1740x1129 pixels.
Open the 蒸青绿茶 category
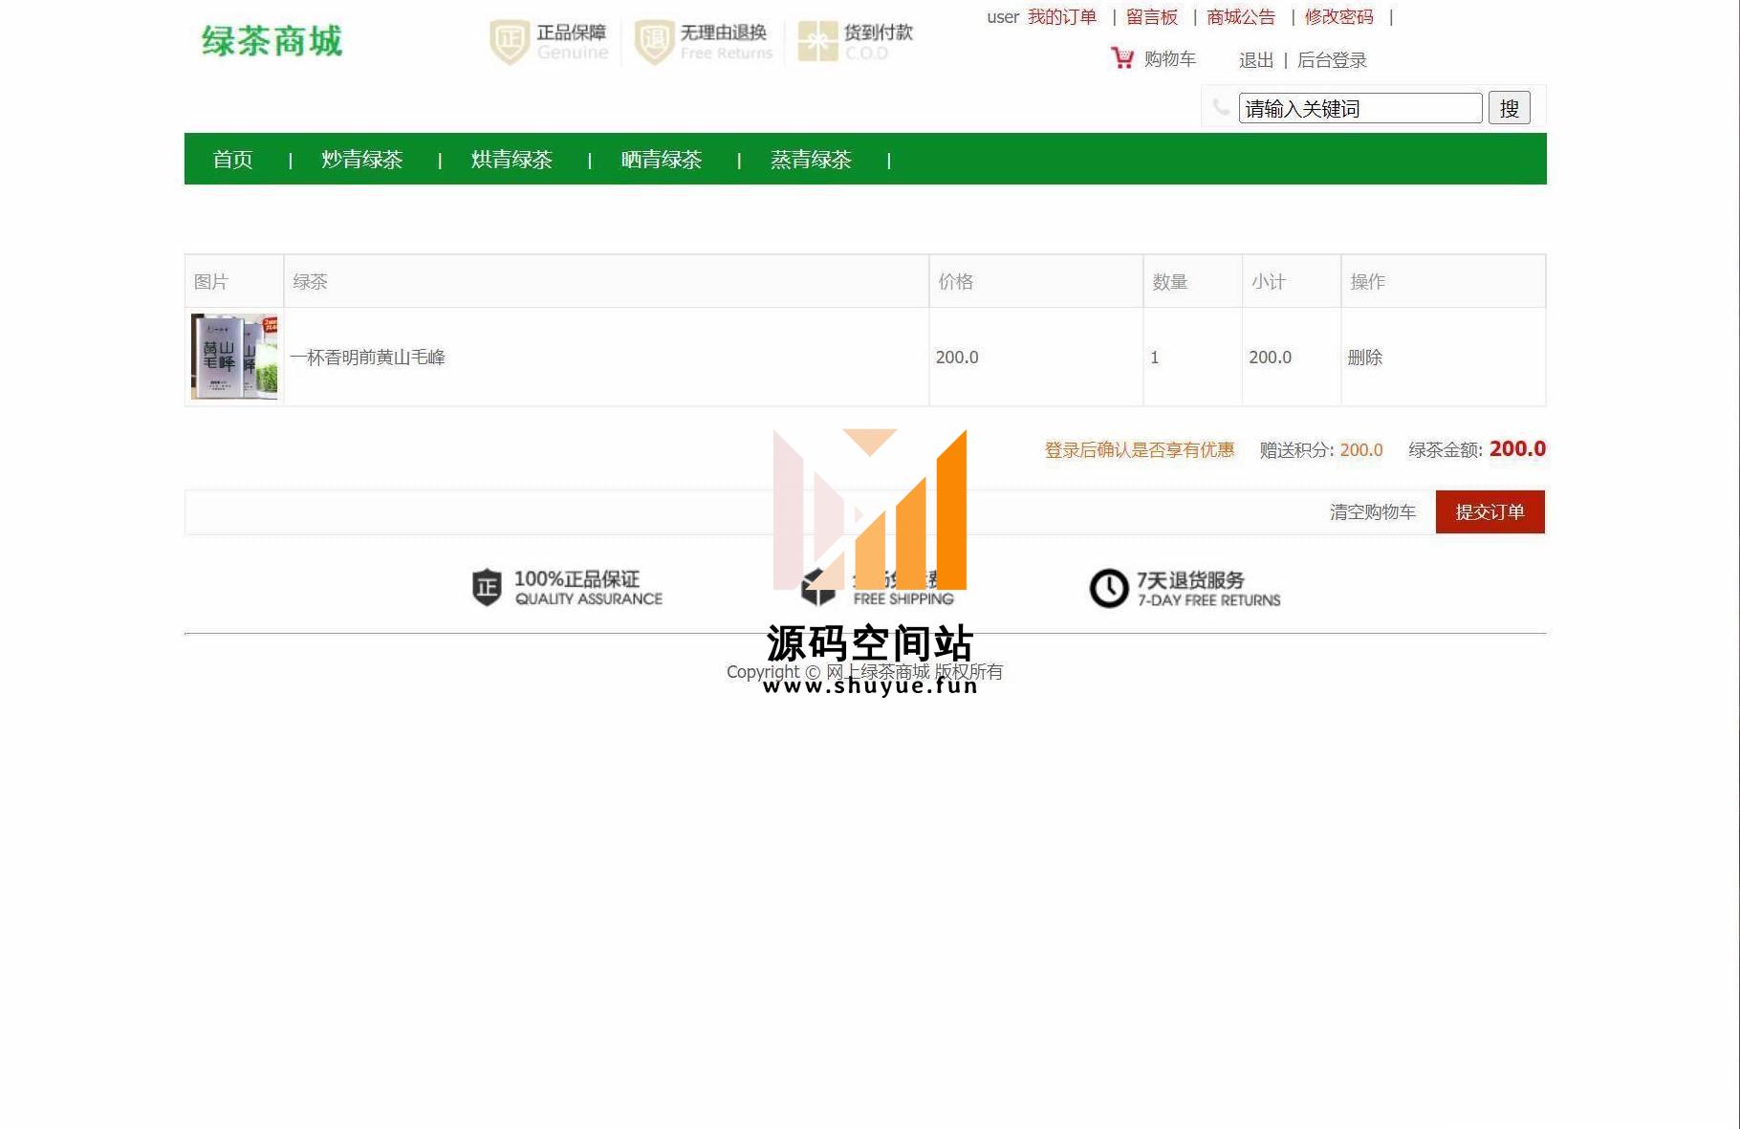pyautogui.click(x=811, y=160)
